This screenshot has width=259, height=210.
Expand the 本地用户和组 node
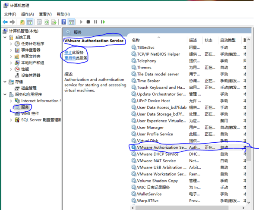point(11,63)
